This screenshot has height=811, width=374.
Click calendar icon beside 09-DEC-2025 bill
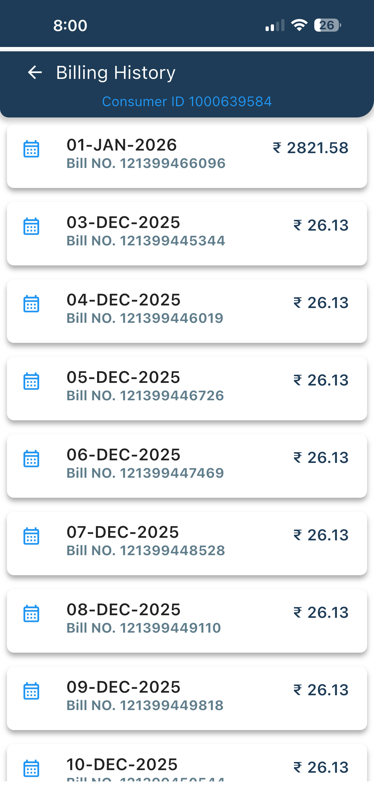pyautogui.click(x=31, y=691)
